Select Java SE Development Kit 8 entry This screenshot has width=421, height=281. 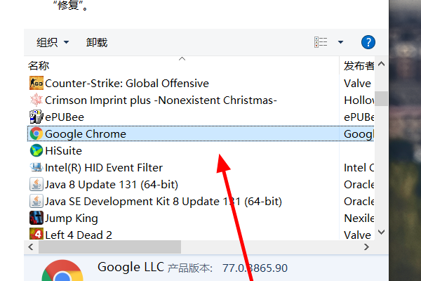tap(163, 202)
